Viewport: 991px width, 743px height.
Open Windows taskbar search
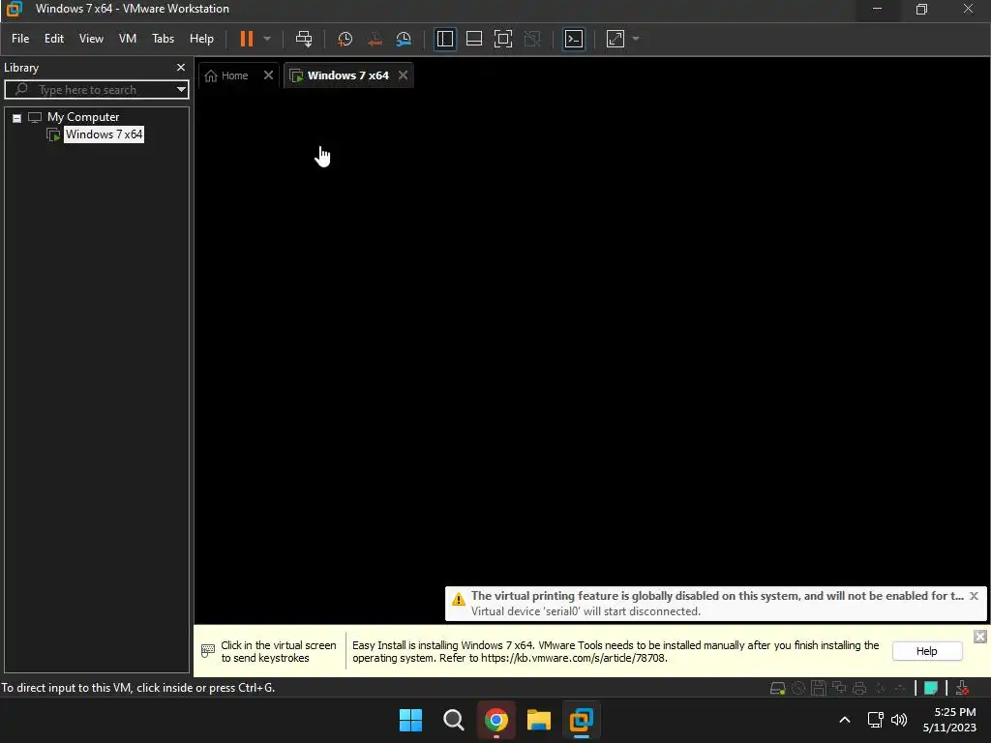click(454, 720)
